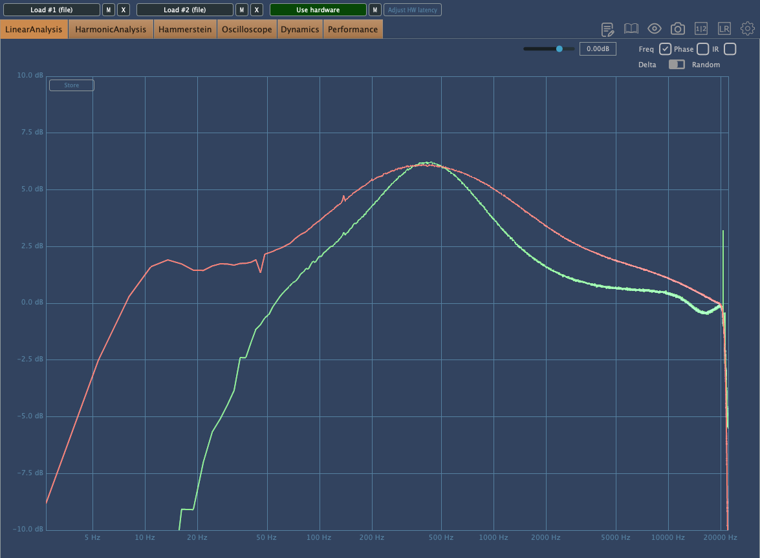
Task: Switch to the HarmonicAnalysis tab
Action: (x=111, y=29)
